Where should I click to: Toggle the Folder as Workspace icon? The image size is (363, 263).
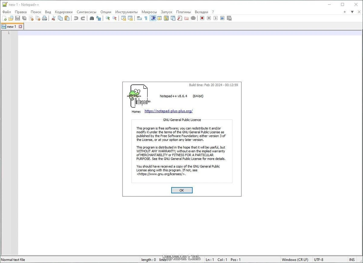coord(186,18)
